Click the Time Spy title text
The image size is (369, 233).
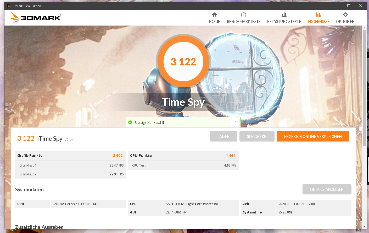[183, 102]
